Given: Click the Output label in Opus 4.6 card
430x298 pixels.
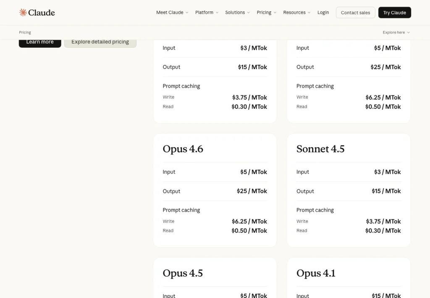Looking at the screenshot, I should (171, 191).
